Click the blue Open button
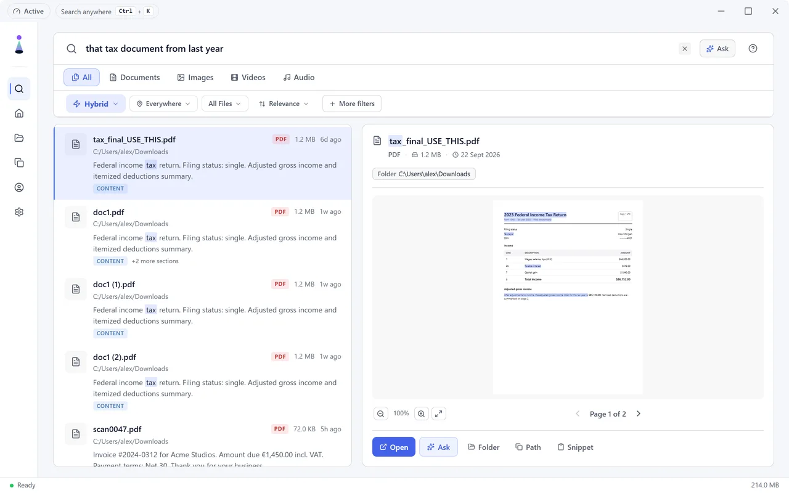The width and height of the screenshot is (789, 493). point(394,447)
